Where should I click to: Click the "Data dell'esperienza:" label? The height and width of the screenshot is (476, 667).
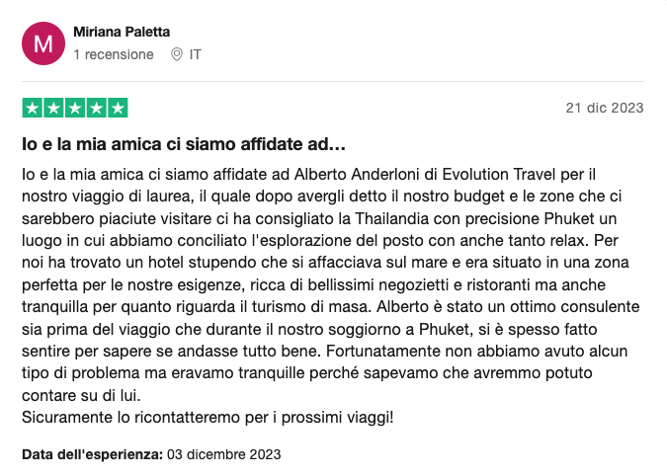point(92,454)
